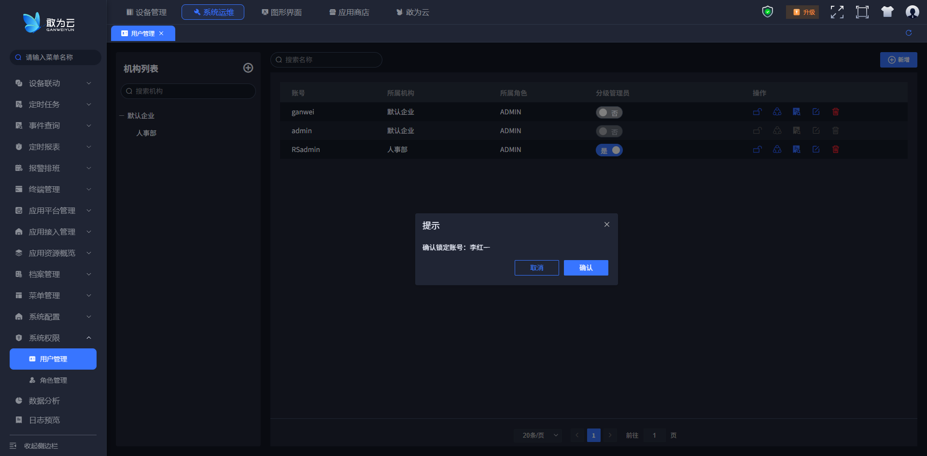Click 取消 to cancel the dialog
This screenshot has width=927, height=456.
tap(536, 268)
